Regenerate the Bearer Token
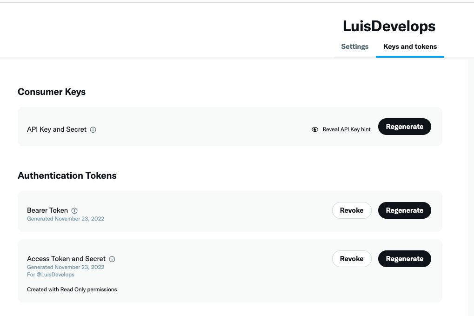The image size is (474, 316). point(405,210)
